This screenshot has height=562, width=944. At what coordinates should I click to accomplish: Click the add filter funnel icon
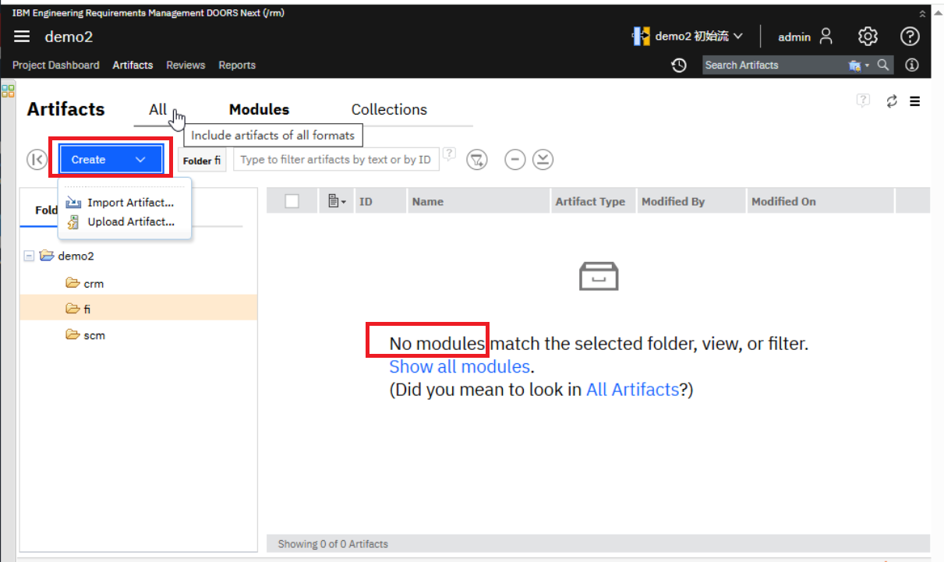[477, 160]
